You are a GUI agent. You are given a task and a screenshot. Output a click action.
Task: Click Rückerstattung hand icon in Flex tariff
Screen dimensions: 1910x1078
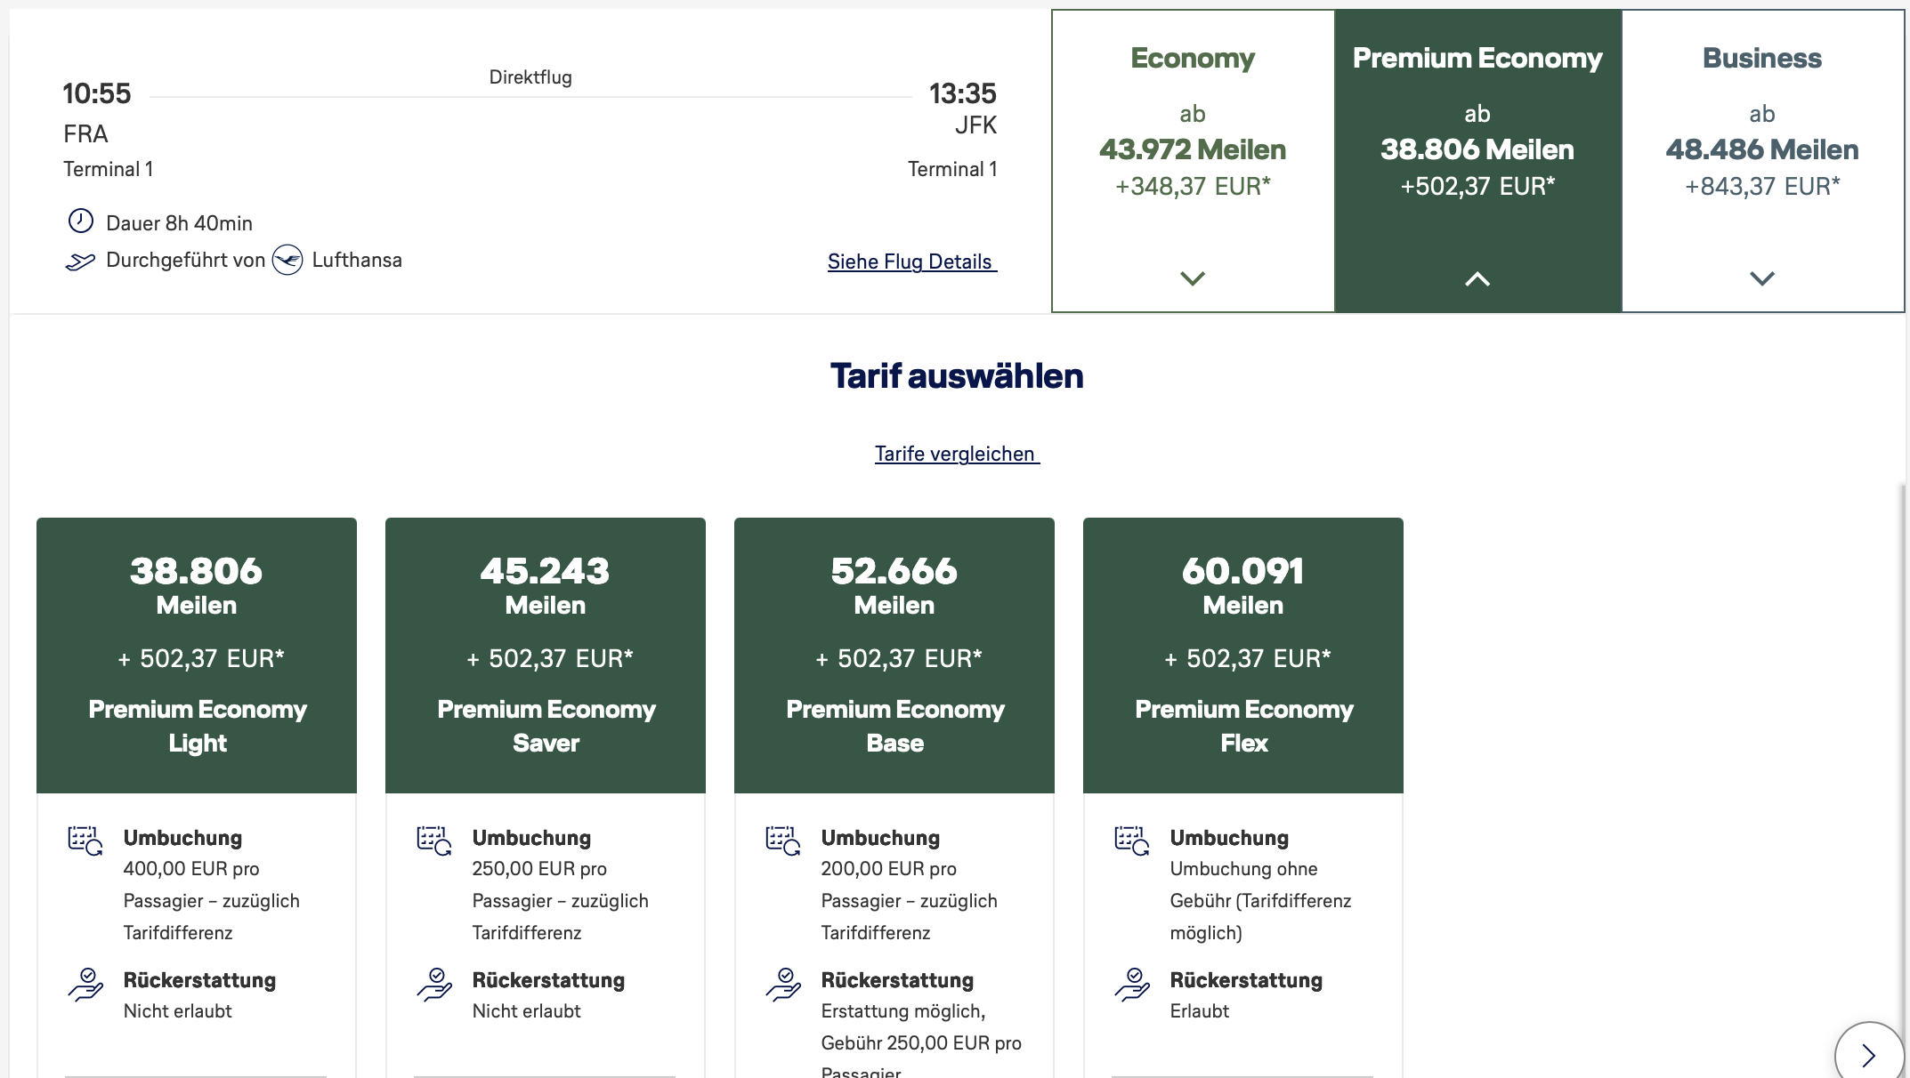tap(1132, 985)
